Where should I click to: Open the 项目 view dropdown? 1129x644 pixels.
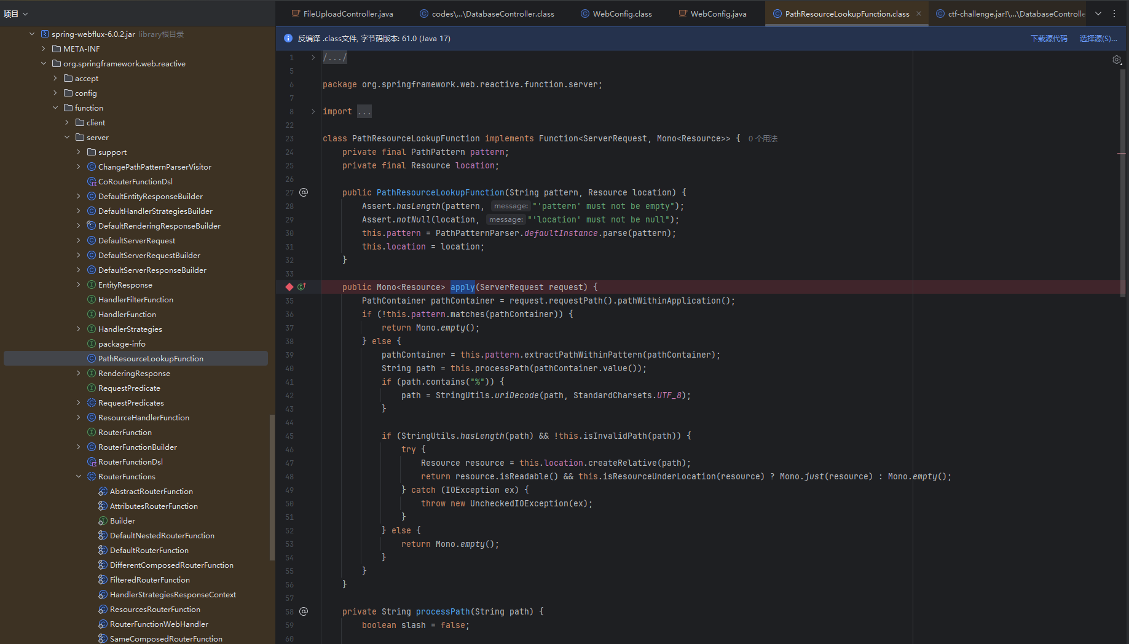click(x=16, y=14)
